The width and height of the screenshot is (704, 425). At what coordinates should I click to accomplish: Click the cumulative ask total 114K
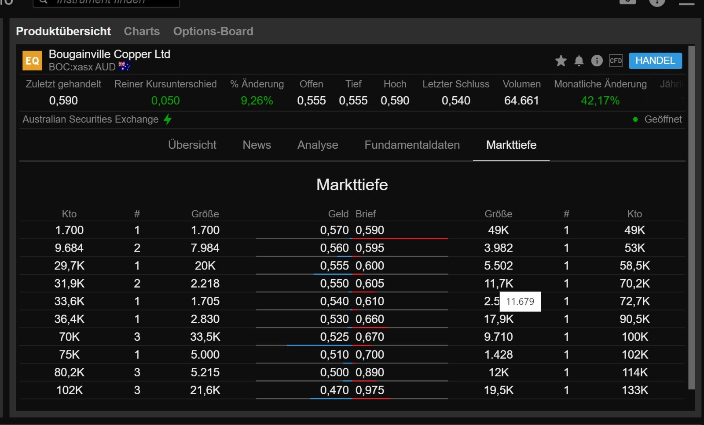(x=634, y=372)
